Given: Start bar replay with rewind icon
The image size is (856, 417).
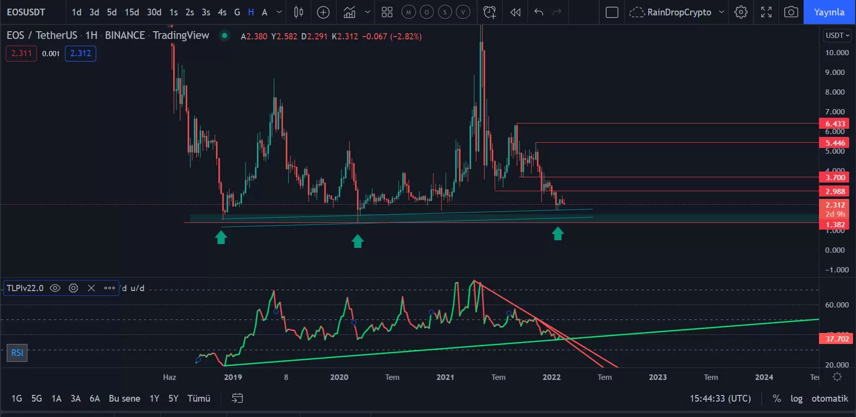Looking at the screenshot, I should 515,12.
